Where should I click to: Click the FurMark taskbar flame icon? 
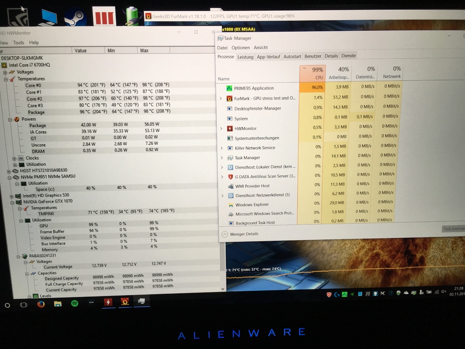tap(125, 302)
